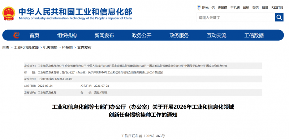The width and height of the screenshot is (289, 140).
Task: Open 首页 in the main navigation
Action: [34, 35]
